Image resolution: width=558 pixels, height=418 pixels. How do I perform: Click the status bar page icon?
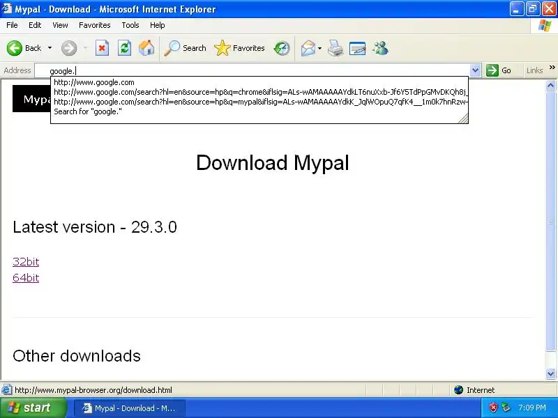coord(6,390)
